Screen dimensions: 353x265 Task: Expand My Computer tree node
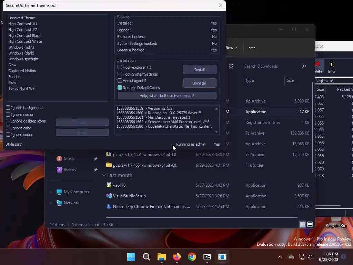(51, 192)
